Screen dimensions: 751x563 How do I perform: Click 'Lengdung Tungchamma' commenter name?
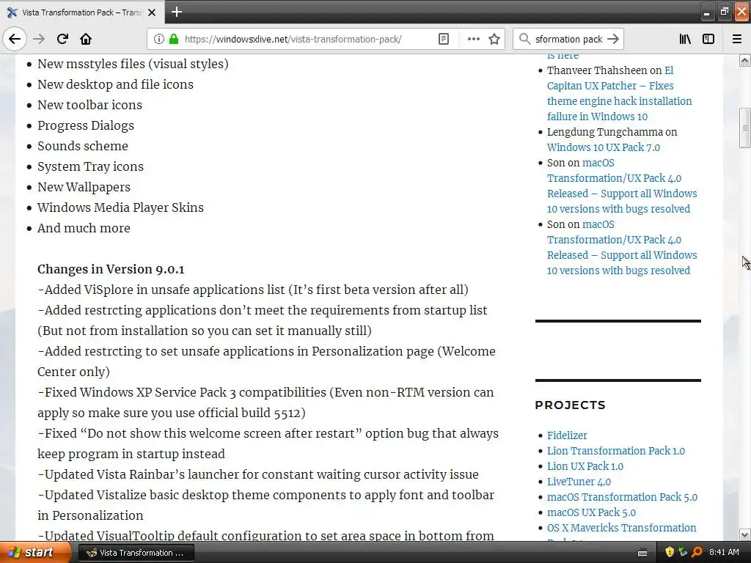[605, 132]
